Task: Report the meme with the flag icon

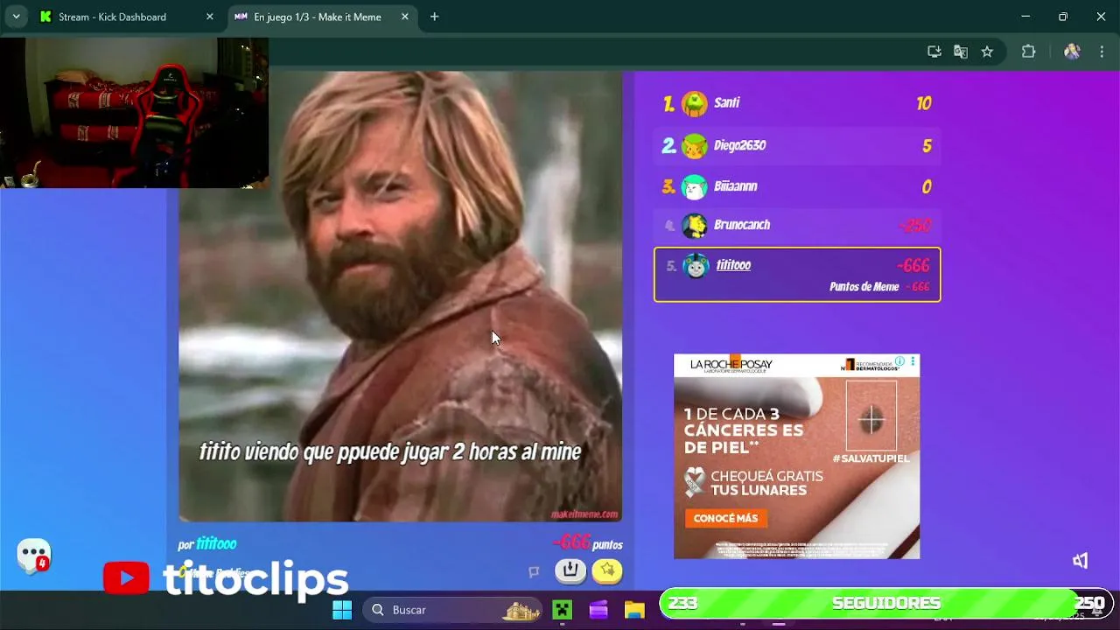Action: tap(534, 572)
